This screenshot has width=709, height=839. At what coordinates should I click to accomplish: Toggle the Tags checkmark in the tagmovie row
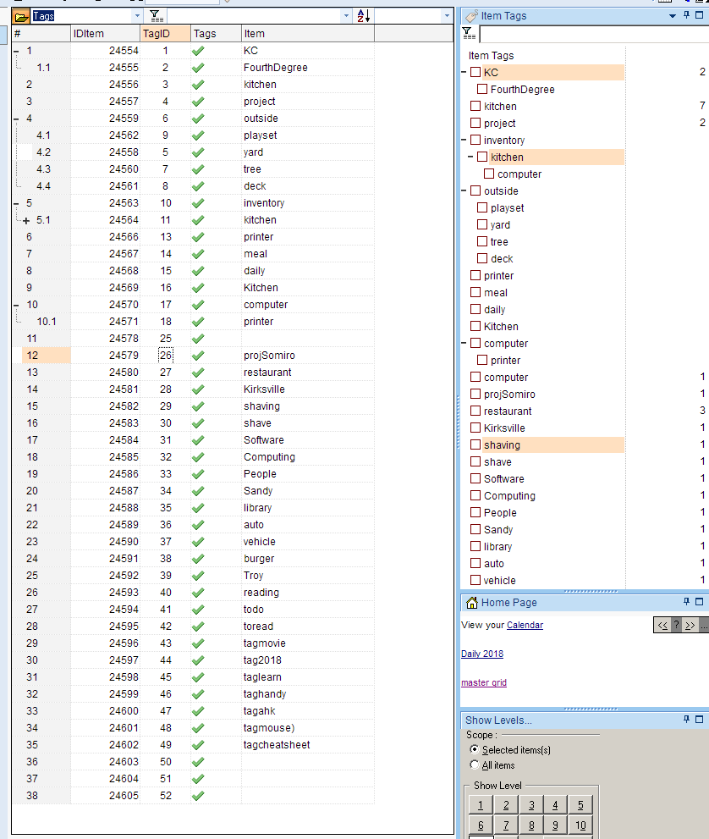(x=198, y=643)
